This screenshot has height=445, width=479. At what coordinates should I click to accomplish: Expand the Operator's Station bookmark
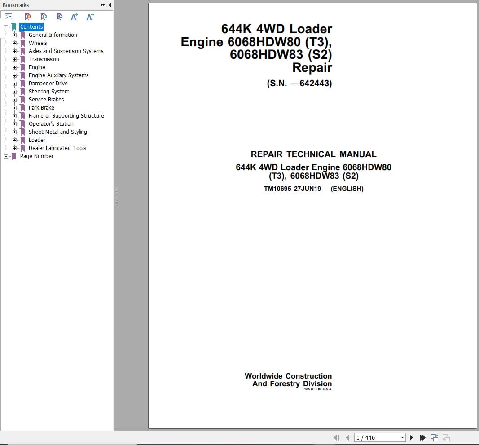[x=14, y=124]
